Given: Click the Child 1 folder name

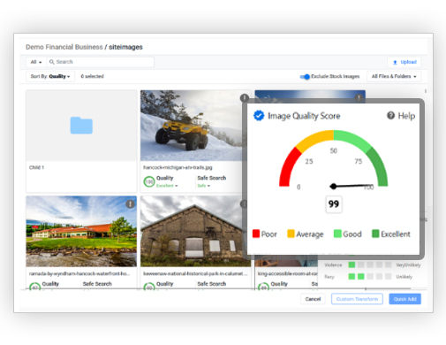Looking at the screenshot, I should click(36, 167).
